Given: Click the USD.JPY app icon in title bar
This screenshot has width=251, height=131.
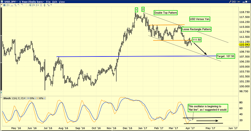Looking at the screenshot, I should (x=2, y=2).
